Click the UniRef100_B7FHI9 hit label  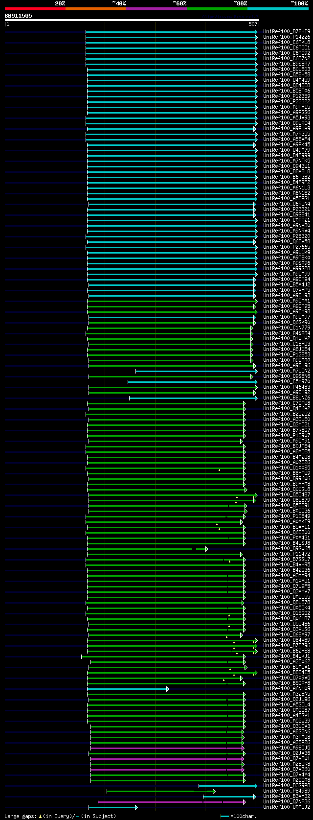click(287, 31)
